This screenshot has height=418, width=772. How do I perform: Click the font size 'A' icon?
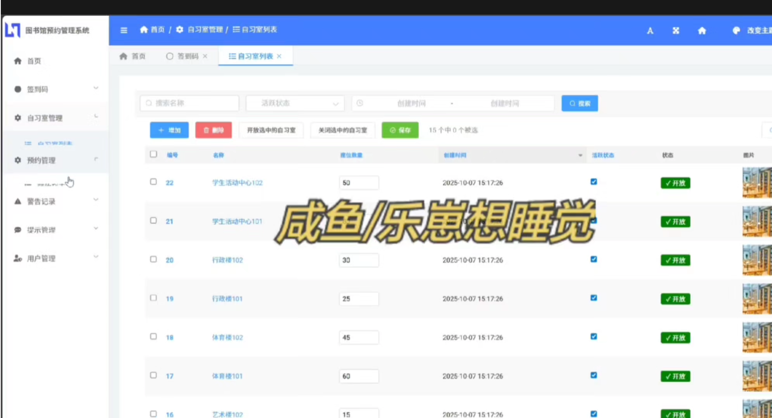(x=650, y=31)
